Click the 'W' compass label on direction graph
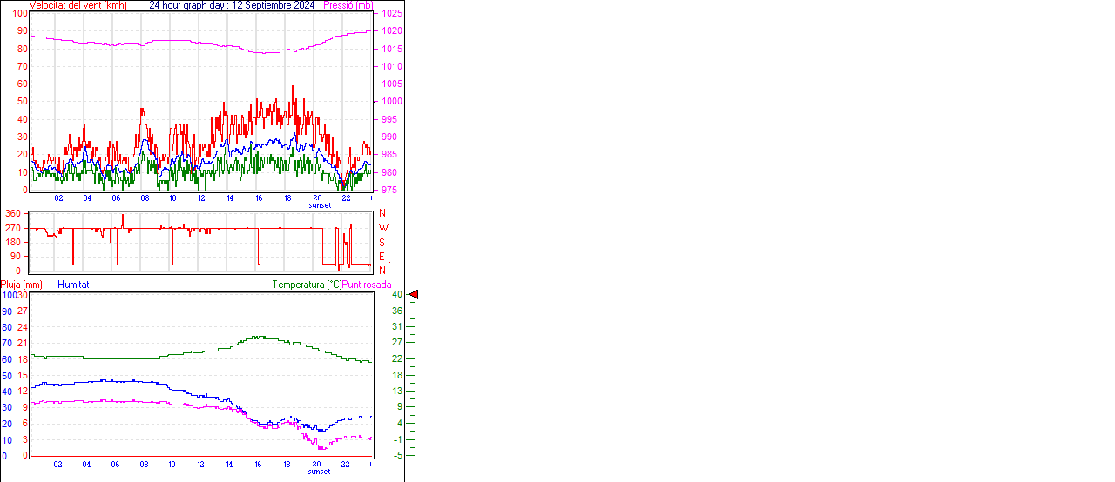Screen dimensions: 1115x482 [382, 228]
